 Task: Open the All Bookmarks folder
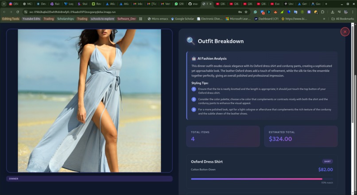click(343, 19)
